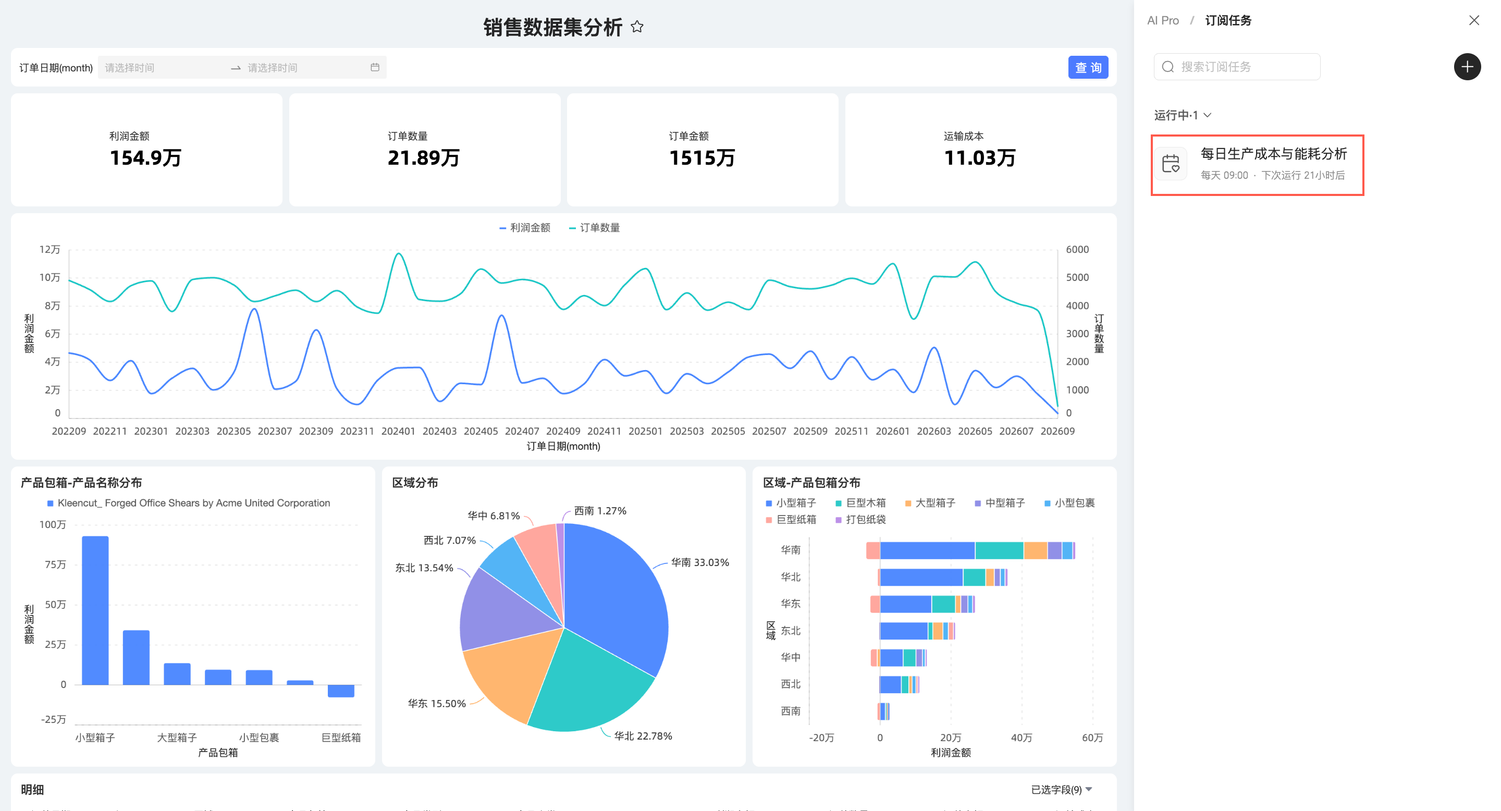The height and width of the screenshot is (811, 1501).
Task: Toggle the 小型包裹 legend in 区域-产品包箱分布
Action: [1069, 503]
